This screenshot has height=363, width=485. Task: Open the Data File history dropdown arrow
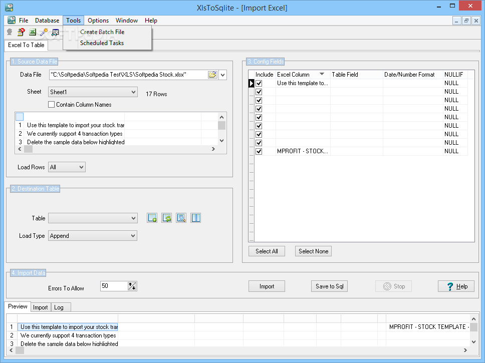[222, 75]
